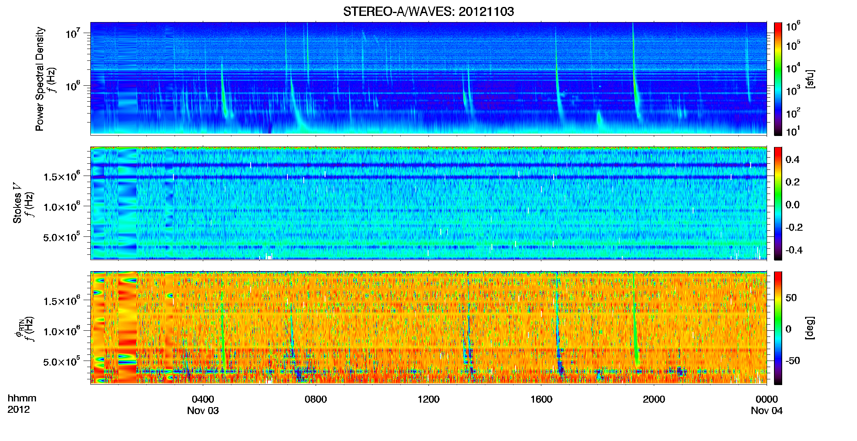Click the 50 value on degree colorbar
Viewport: 857px width, 441px height.
click(791, 298)
